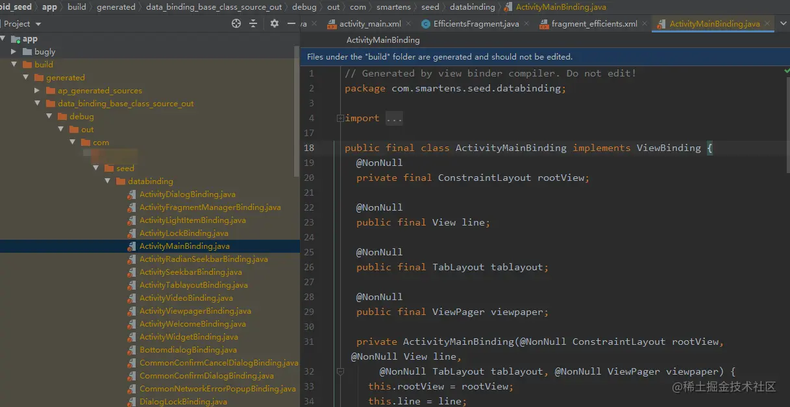Click the Select Opened File locate icon
Viewport: 790px width, 407px height.
(236, 23)
